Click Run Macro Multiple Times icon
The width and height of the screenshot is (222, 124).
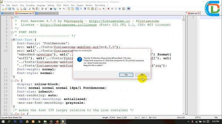click(x=120, y=9)
